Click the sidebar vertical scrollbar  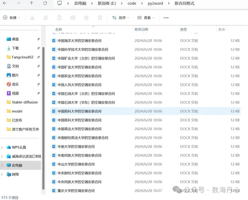click(x=43, y=118)
